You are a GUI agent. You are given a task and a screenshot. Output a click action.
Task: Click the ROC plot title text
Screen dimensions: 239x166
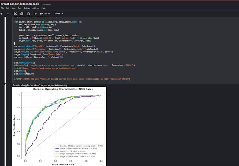click(x=63, y=89)
